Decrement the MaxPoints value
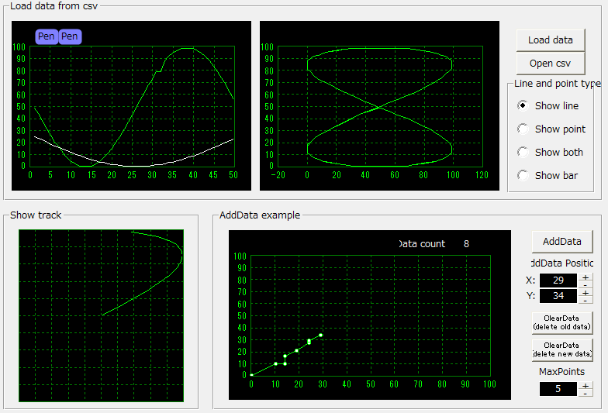This screenshot has width=608, height=413. coord(585,393)
